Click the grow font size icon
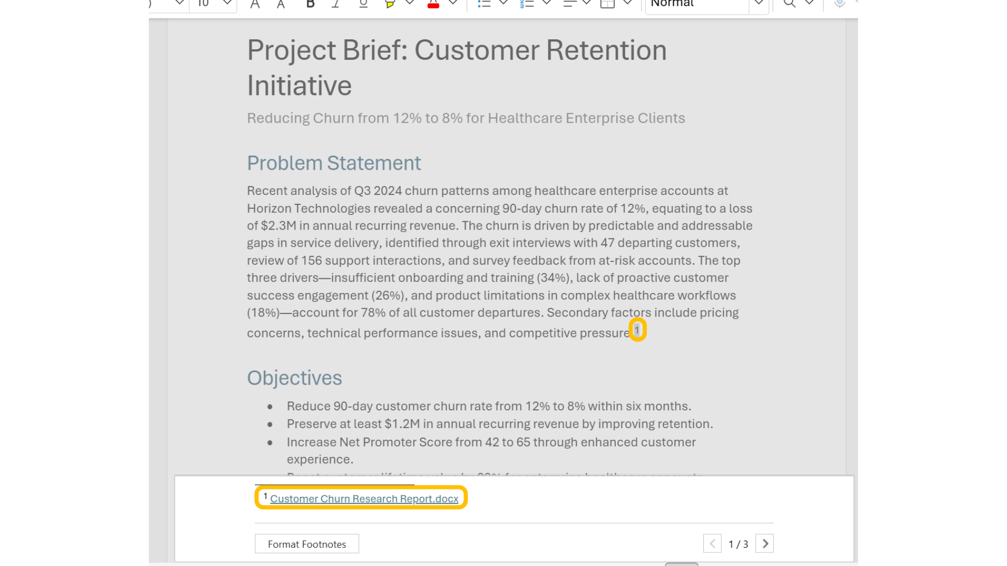 point(255,4)
